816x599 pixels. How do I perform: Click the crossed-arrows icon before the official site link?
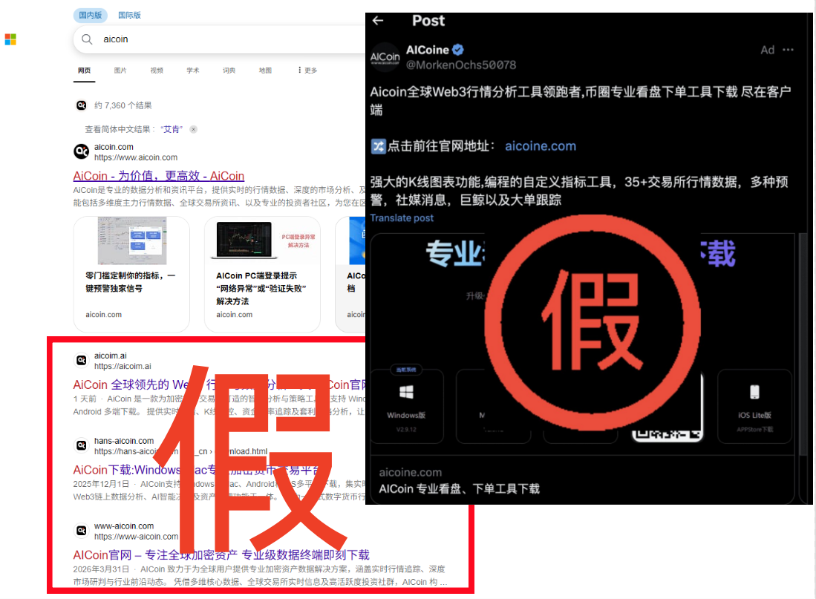378,145
